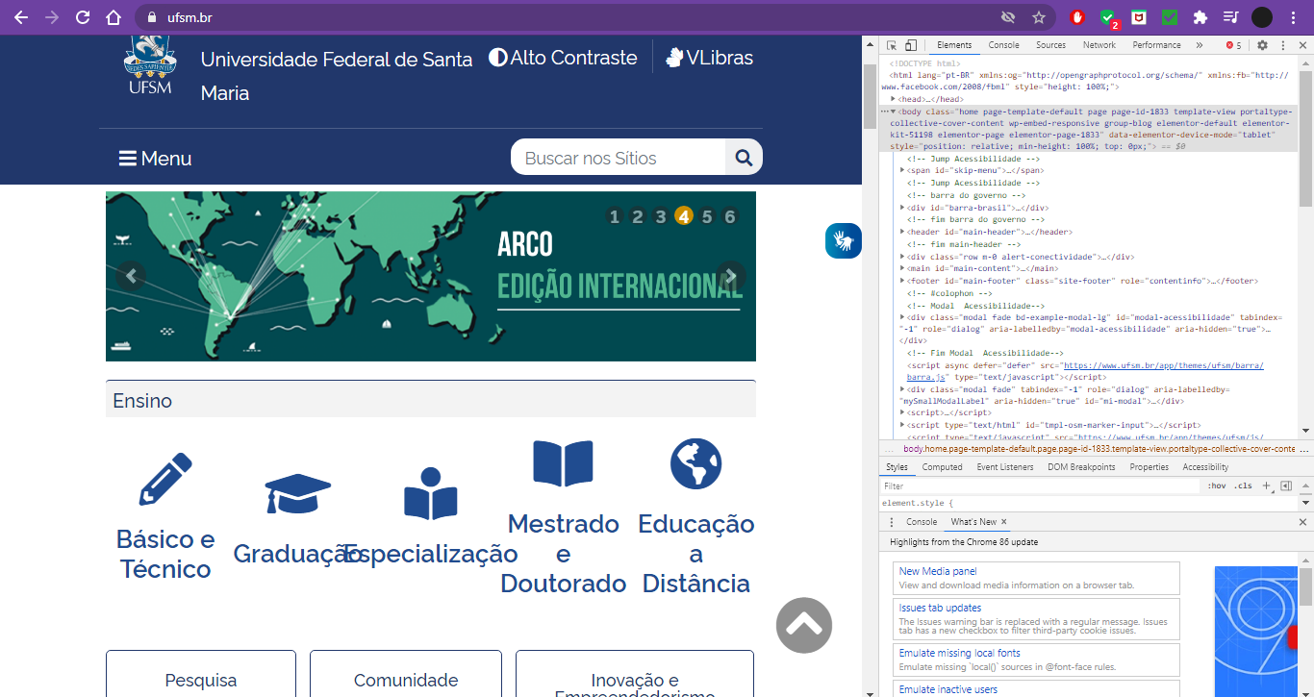
Task: Open the Educação a Distância globe icon
Action: point(695,463)
